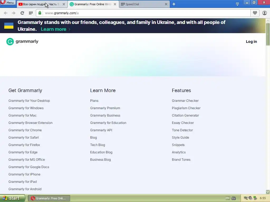Open Grammarly for MS Office link
Image resolution: width=270 pixels, height=202 pixels.
(x=27, y=160)
